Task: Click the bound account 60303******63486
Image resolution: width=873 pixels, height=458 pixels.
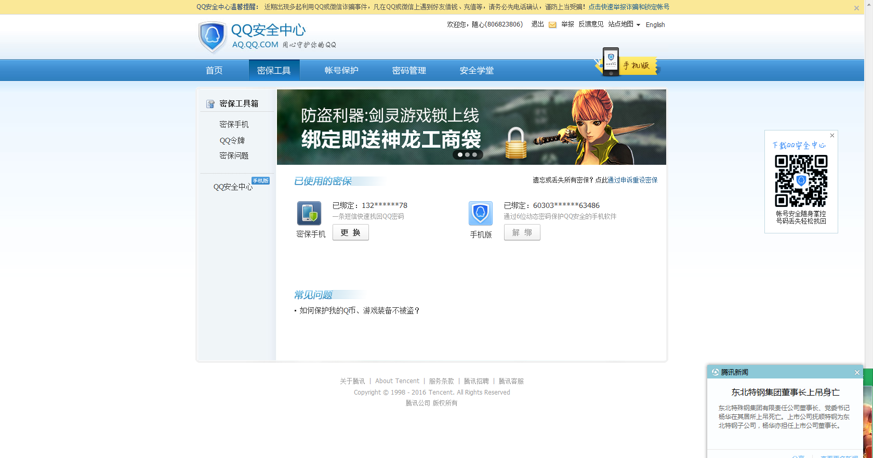Action: pos(566,205)
